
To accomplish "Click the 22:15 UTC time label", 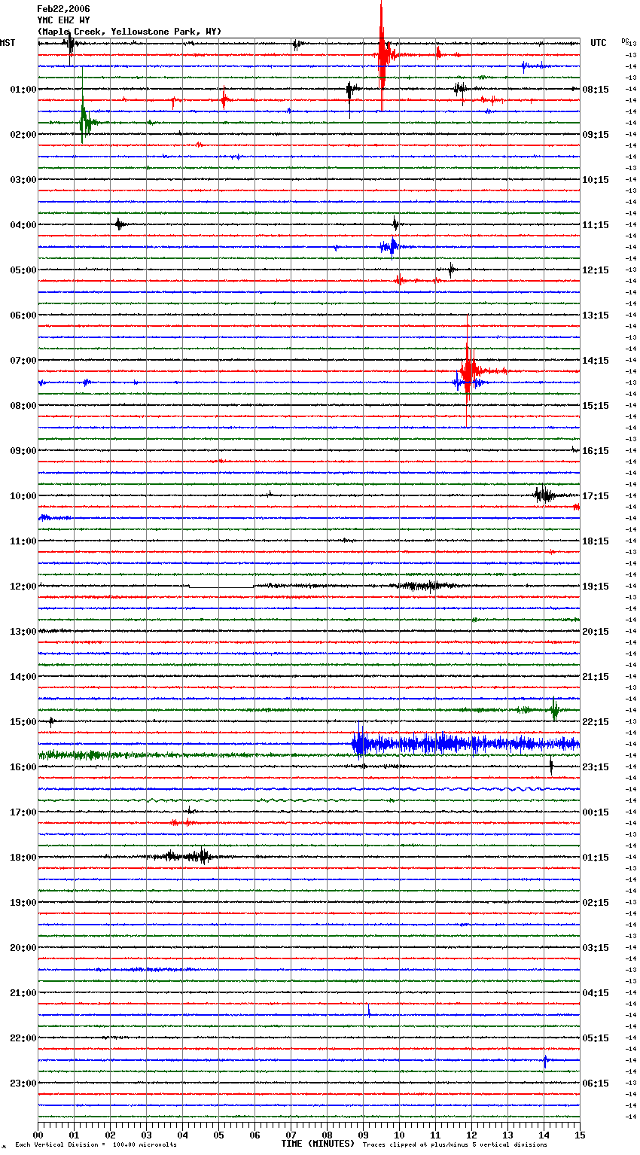I will pyautogui.click(x=596, y=722).
